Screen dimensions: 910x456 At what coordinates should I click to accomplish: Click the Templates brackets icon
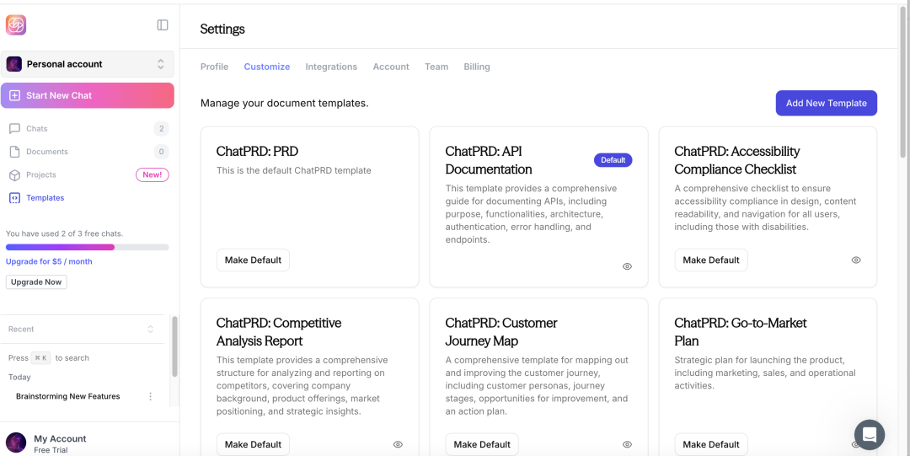14,198
